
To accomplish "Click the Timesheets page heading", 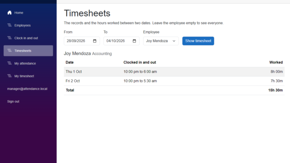I will (87, 13).
